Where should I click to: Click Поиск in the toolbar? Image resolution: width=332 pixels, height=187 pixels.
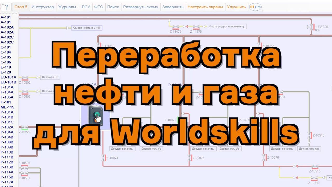coord(113,7)
